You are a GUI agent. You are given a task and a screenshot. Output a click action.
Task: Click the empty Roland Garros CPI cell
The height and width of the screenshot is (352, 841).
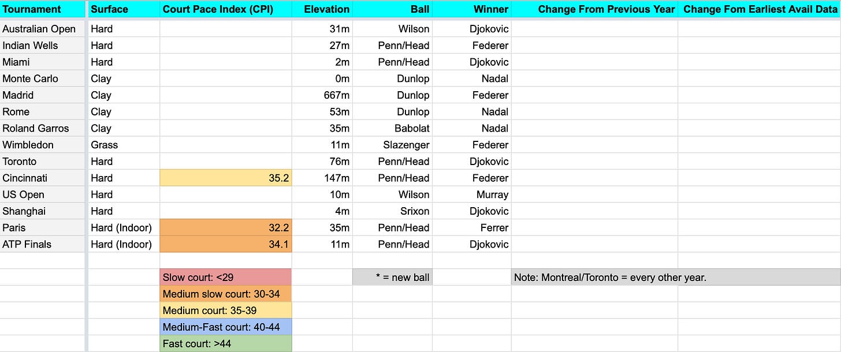226,128
